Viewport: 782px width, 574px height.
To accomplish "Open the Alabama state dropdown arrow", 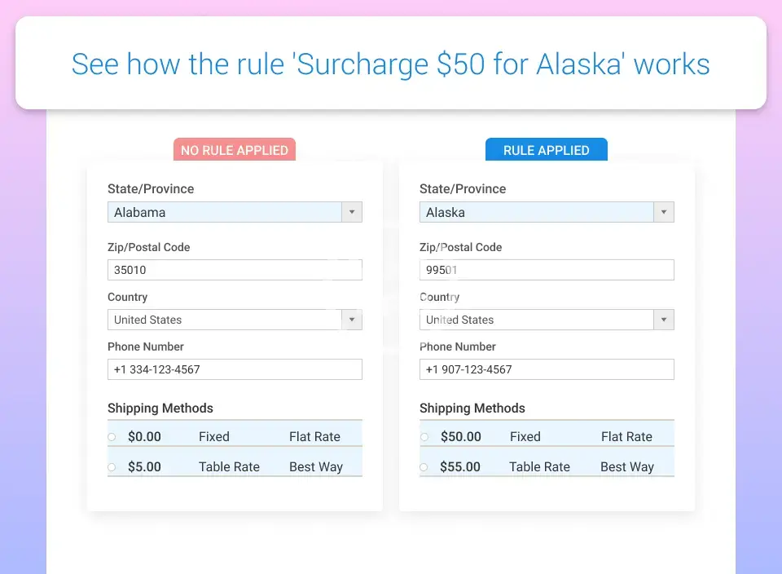I will coord(352,212).
